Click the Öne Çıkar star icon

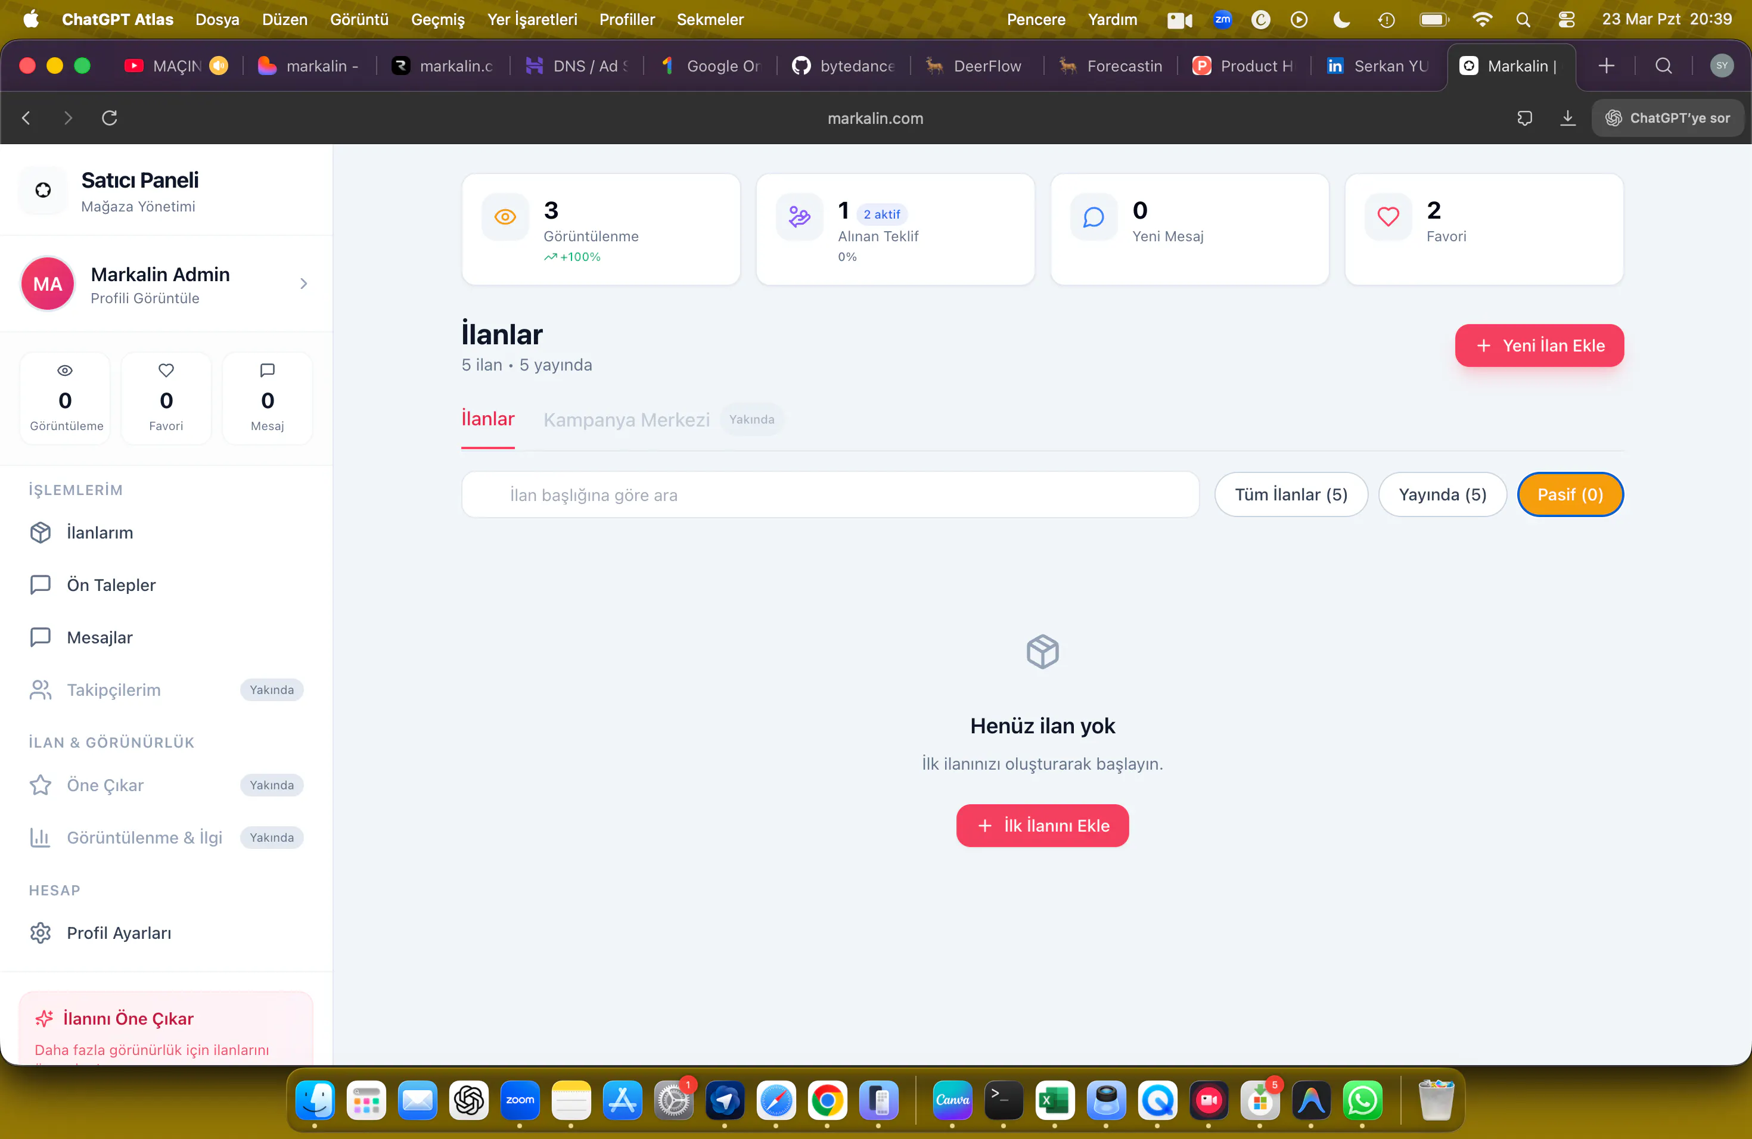click(x=41, y=785)
